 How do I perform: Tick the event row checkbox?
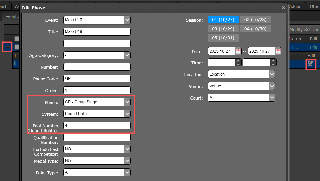[17, 47]
